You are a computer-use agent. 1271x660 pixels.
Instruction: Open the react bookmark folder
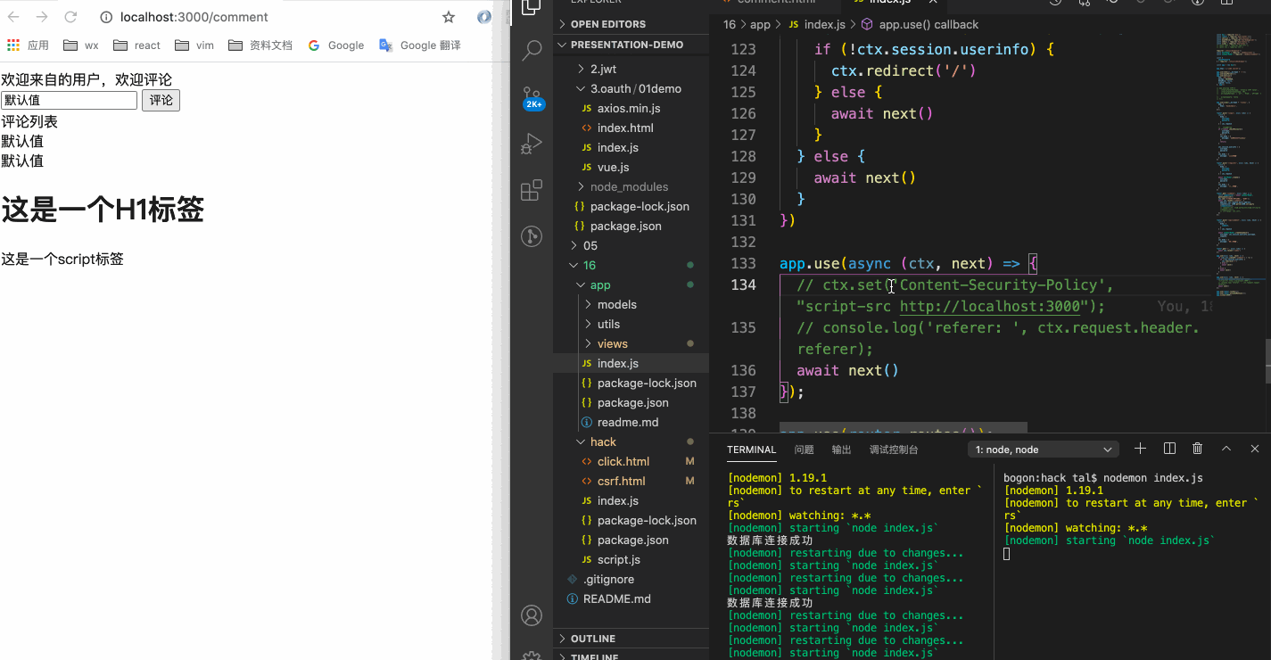(137, 45)
